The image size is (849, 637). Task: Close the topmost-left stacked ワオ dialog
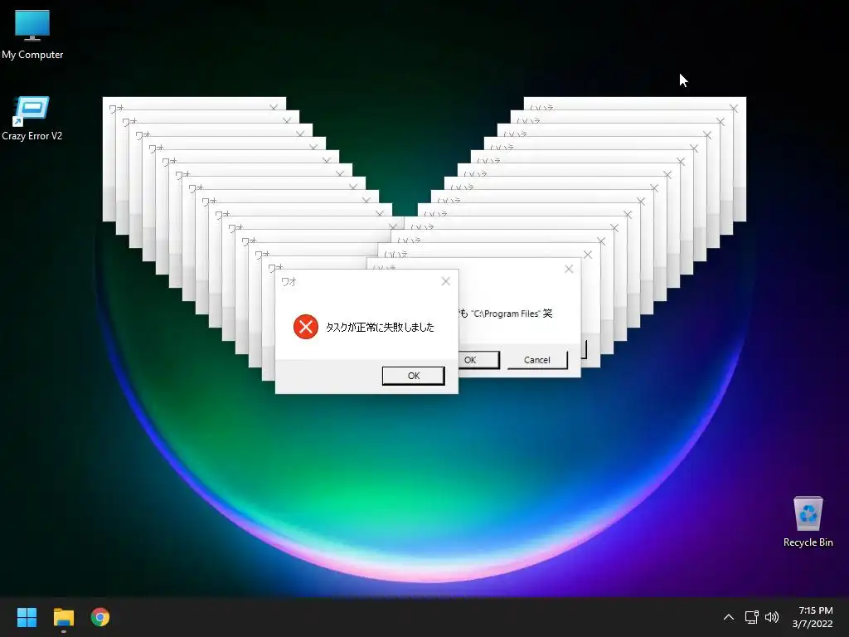coord(274,107)
